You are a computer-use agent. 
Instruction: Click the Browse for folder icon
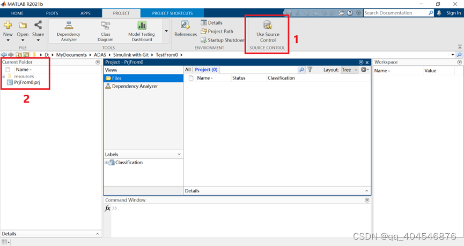[x=26, y=55]
